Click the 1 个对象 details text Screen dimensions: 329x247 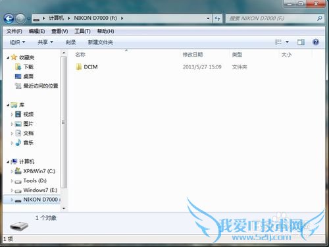click(x=46, y=218)
